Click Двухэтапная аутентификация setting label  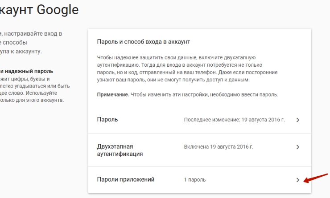pos(120,150)
